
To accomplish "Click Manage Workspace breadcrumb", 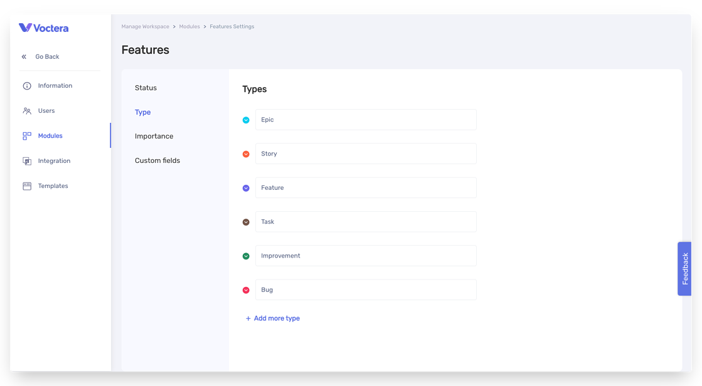I will click(x=145, y=26).
